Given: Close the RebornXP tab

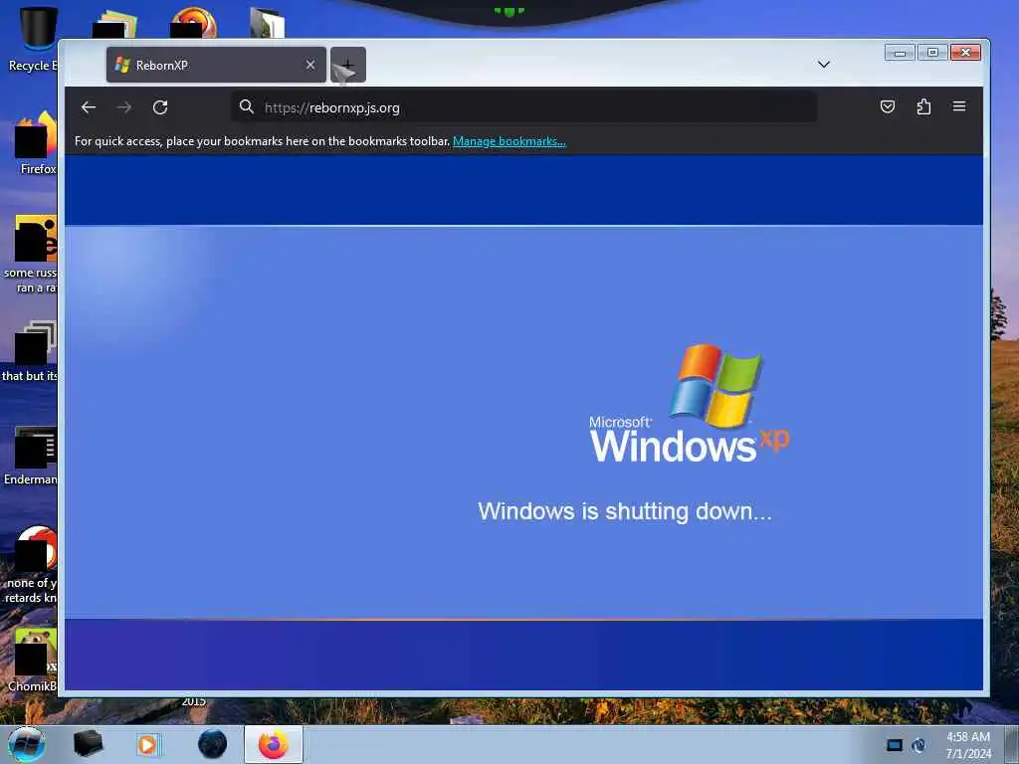Looking at the screenshot, I should coord(310,65).
